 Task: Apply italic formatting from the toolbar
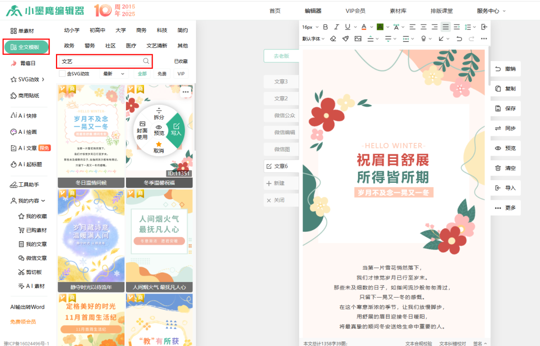(x=336, y=27)
